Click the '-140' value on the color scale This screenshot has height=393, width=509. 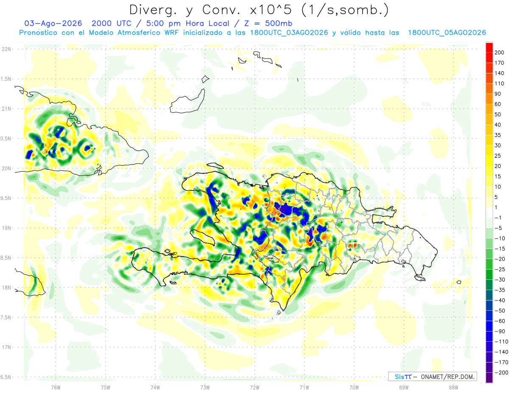click(x=501, y=352)
